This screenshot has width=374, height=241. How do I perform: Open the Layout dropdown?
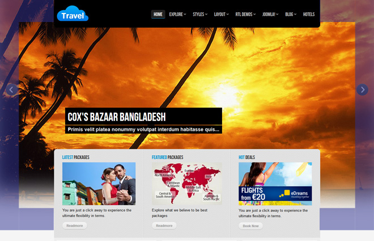point(221,14)
